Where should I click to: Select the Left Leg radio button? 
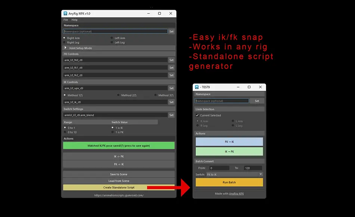(112, 42)
